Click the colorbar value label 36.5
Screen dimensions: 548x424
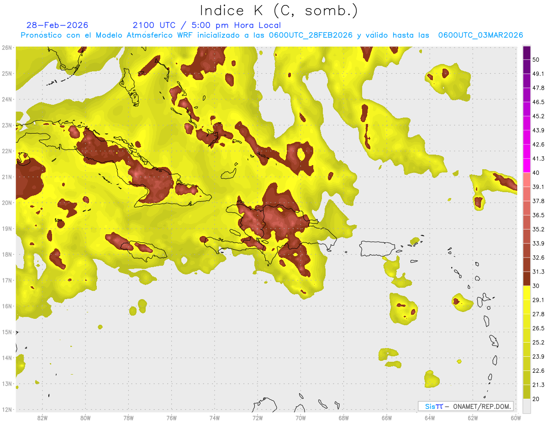[x=538, y=215]
